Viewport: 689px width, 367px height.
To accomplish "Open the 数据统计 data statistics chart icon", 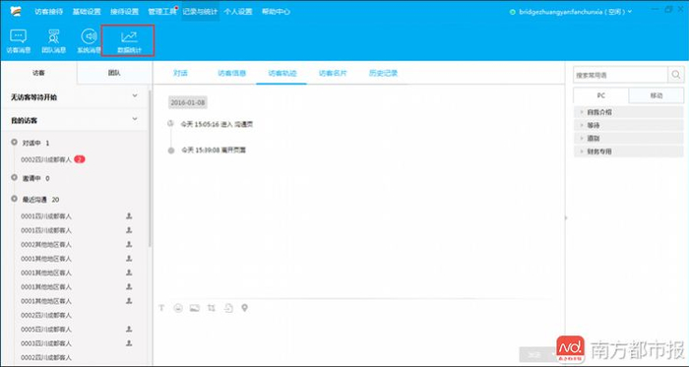I will click(129, 41).
